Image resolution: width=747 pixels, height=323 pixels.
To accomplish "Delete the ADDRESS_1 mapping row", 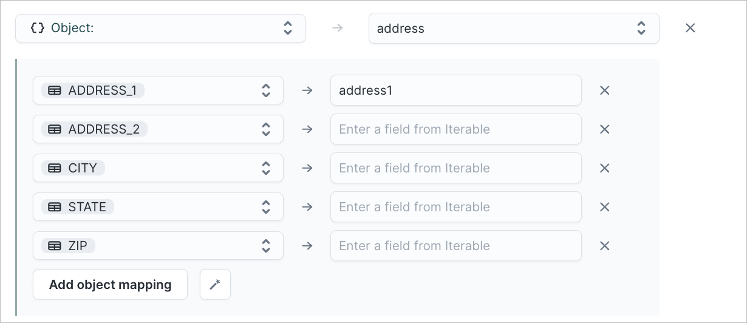I will coord(604,90).
